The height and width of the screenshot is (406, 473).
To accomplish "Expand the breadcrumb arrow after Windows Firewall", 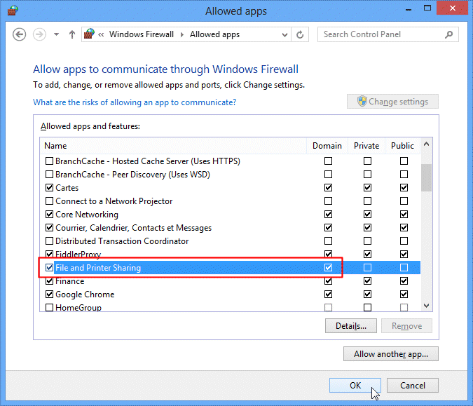I will click(182, 35).
